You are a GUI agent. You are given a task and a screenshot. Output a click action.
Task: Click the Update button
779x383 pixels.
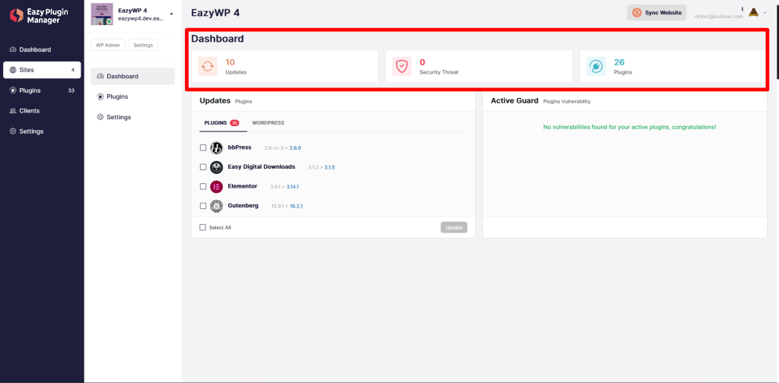click(x=454, y=228)
